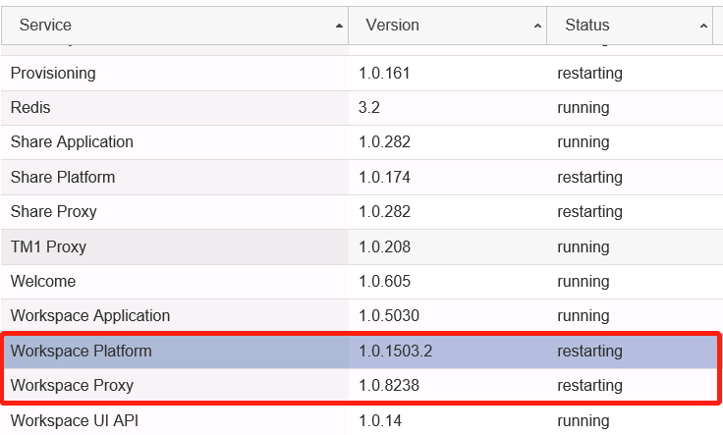Click version 1.0.161 of Provisioning

click(384, 74)
